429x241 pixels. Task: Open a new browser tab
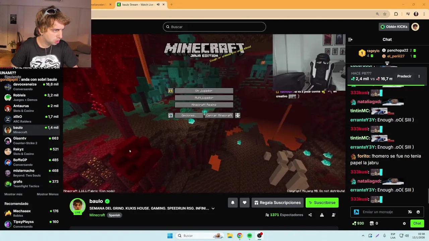171,5
